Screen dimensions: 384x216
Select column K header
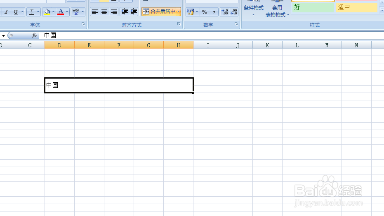click(x=267, y=45)
